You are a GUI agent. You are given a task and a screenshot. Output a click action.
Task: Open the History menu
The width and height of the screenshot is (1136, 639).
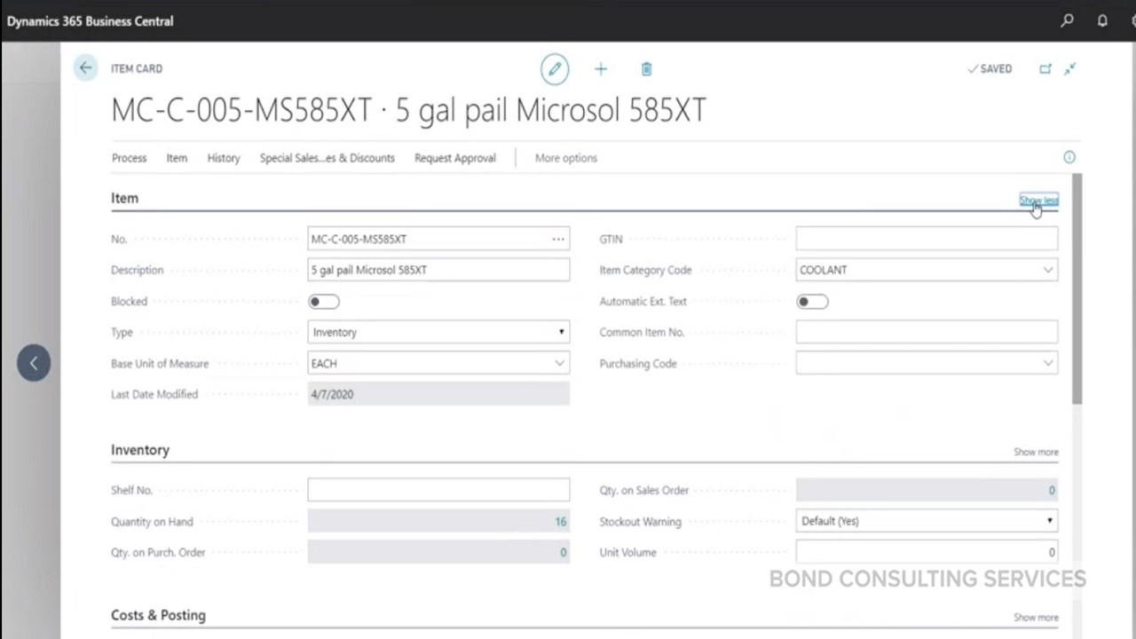(x=224, y=158)
